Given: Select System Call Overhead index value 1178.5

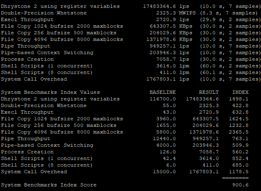Looking at the screenshot, I should point(239,172).
